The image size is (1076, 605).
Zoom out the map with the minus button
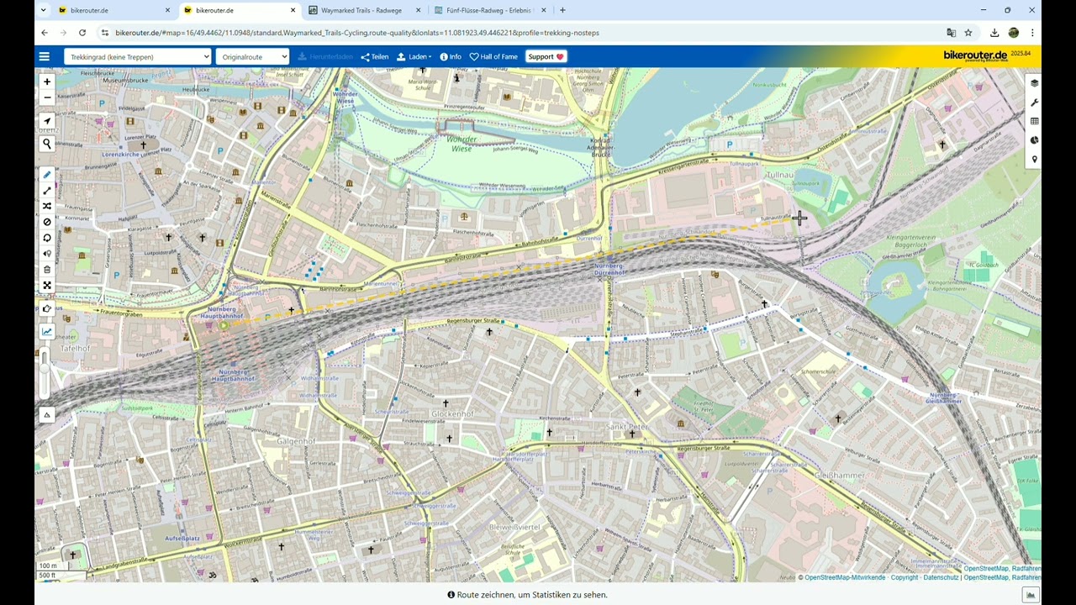47,97
